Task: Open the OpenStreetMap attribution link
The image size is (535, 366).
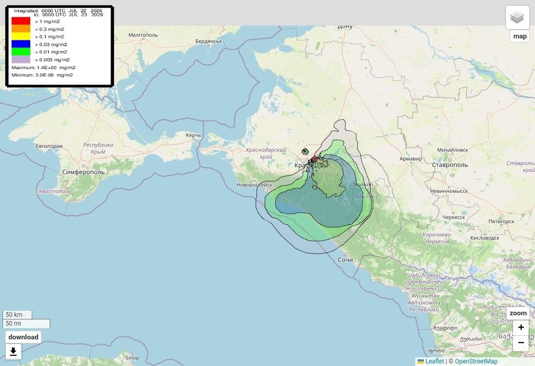Action: 476,361
